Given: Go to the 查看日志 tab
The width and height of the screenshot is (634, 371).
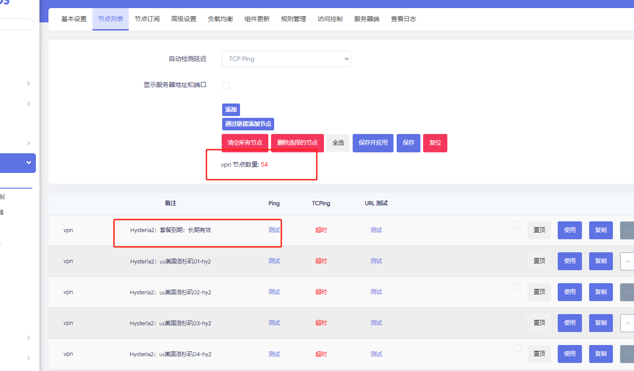Looking at the screenshot, I should tap(403, 19).
